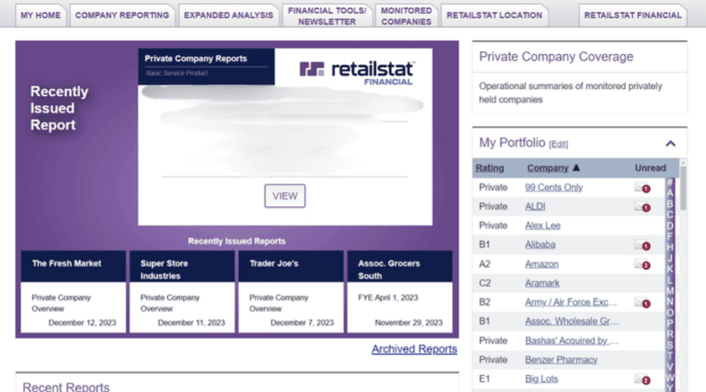Image resolution: width=706 pixels, height=392 pixels.
Task: Click the Private Company Coverage heading
Action: point(556,56)
